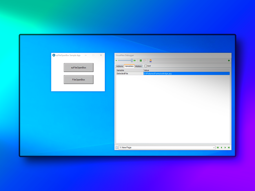Click the step-over arrow icon beside pause
The height and width of the screenshot is (191, 255).
(x=145, y=61)
